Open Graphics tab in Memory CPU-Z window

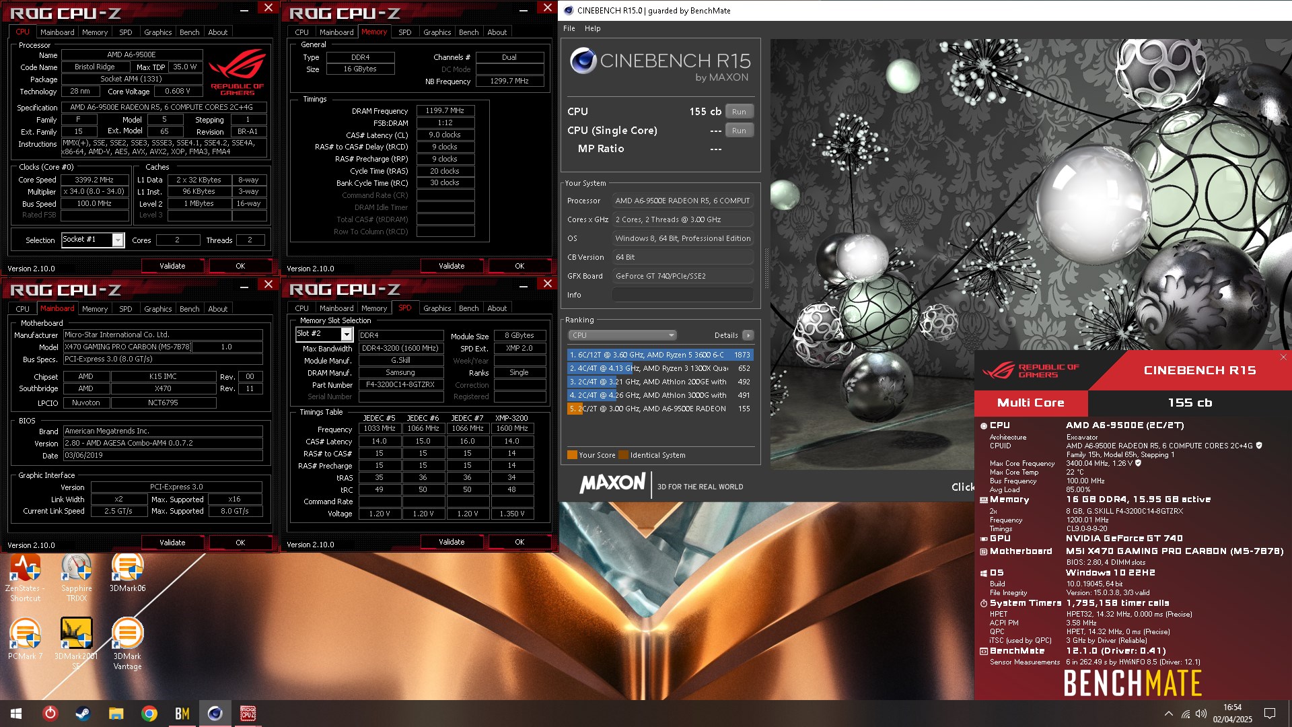[x=437, y=32]
